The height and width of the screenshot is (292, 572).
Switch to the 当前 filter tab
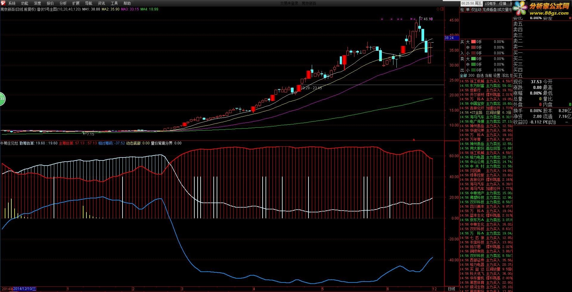(x=488, y=75)
